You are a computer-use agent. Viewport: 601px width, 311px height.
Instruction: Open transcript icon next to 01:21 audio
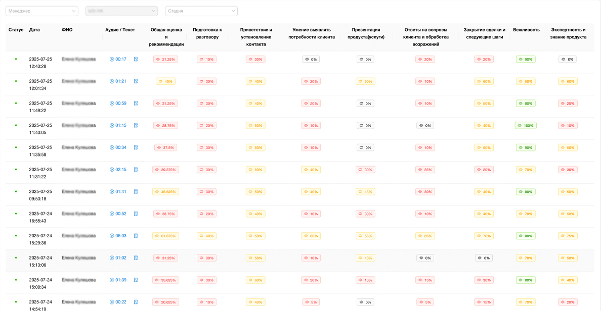point(136,81)
